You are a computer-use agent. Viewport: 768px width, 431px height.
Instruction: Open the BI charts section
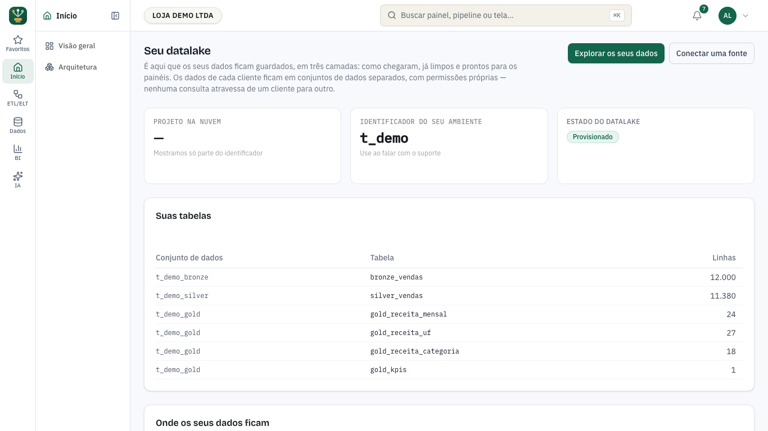pos(18,153)
